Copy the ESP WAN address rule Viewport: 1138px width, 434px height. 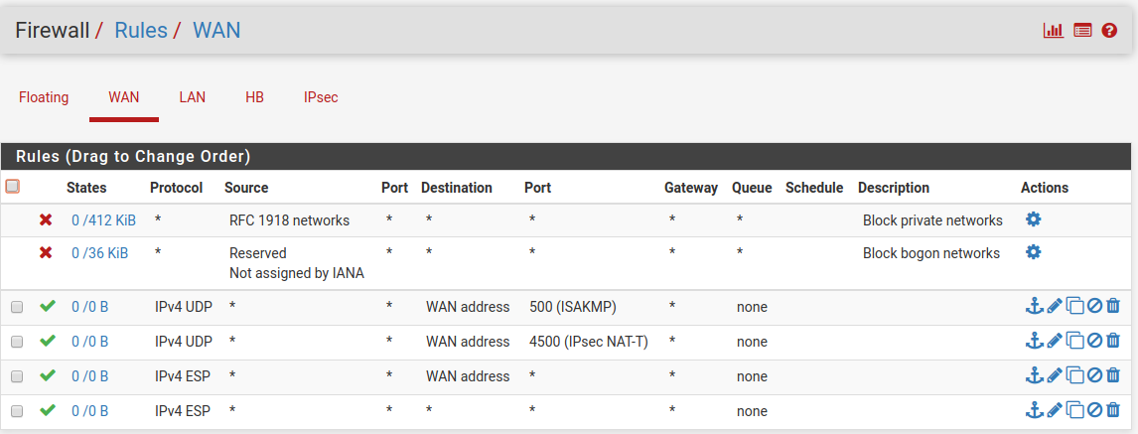click(1074, 375)
